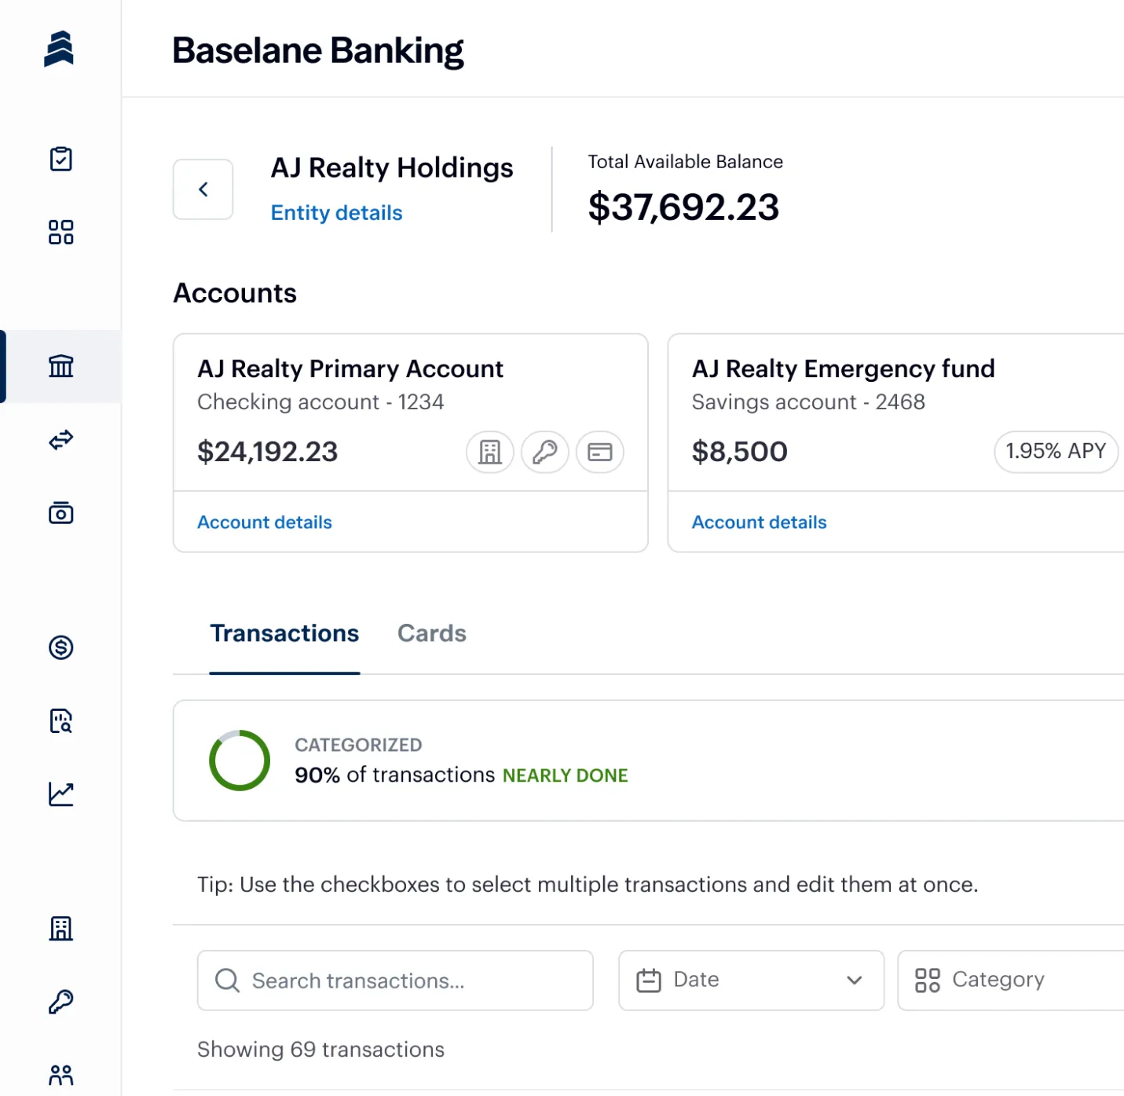
Task: Click the back chevron button
Action: coord(203,189)
